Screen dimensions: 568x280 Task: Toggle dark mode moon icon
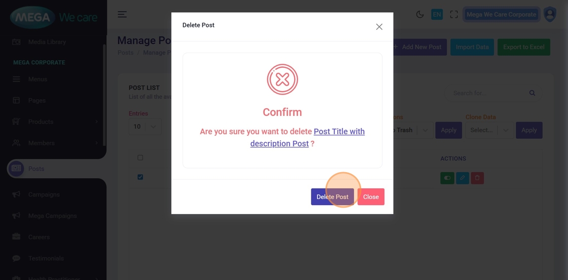[420, 14]
